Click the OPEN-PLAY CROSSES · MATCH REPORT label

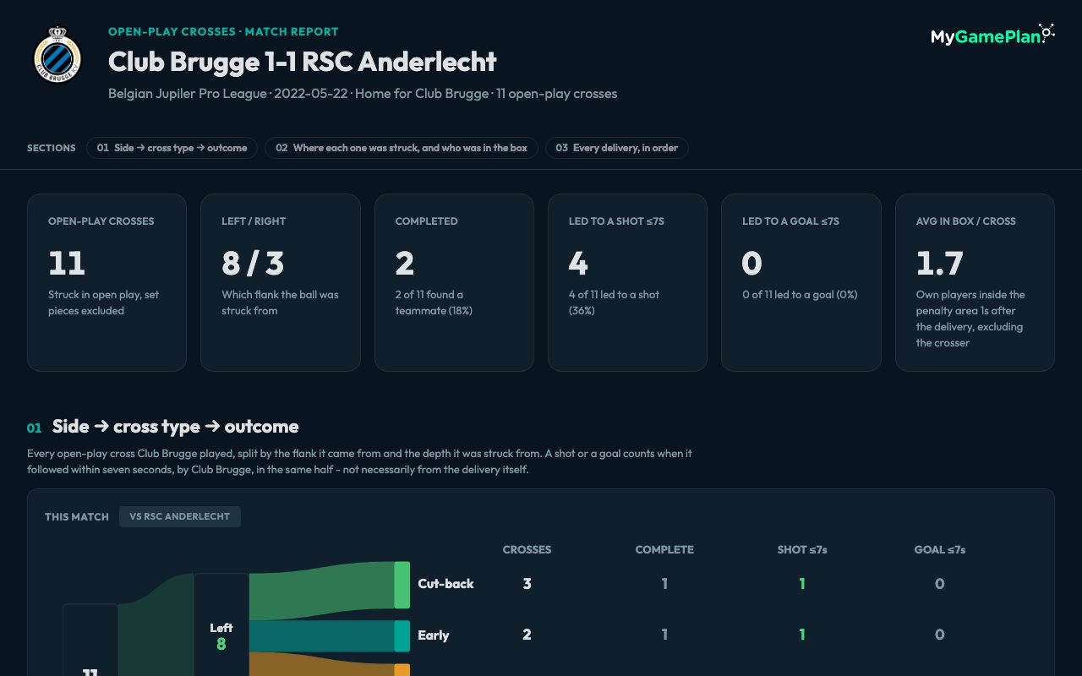pyautogui.click(x=223, y=31)
